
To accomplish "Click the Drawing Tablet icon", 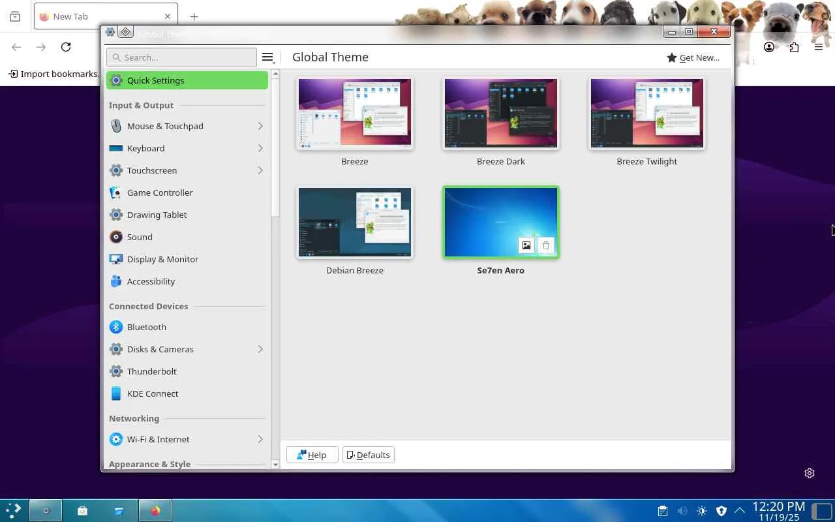I will click(116, 215).
